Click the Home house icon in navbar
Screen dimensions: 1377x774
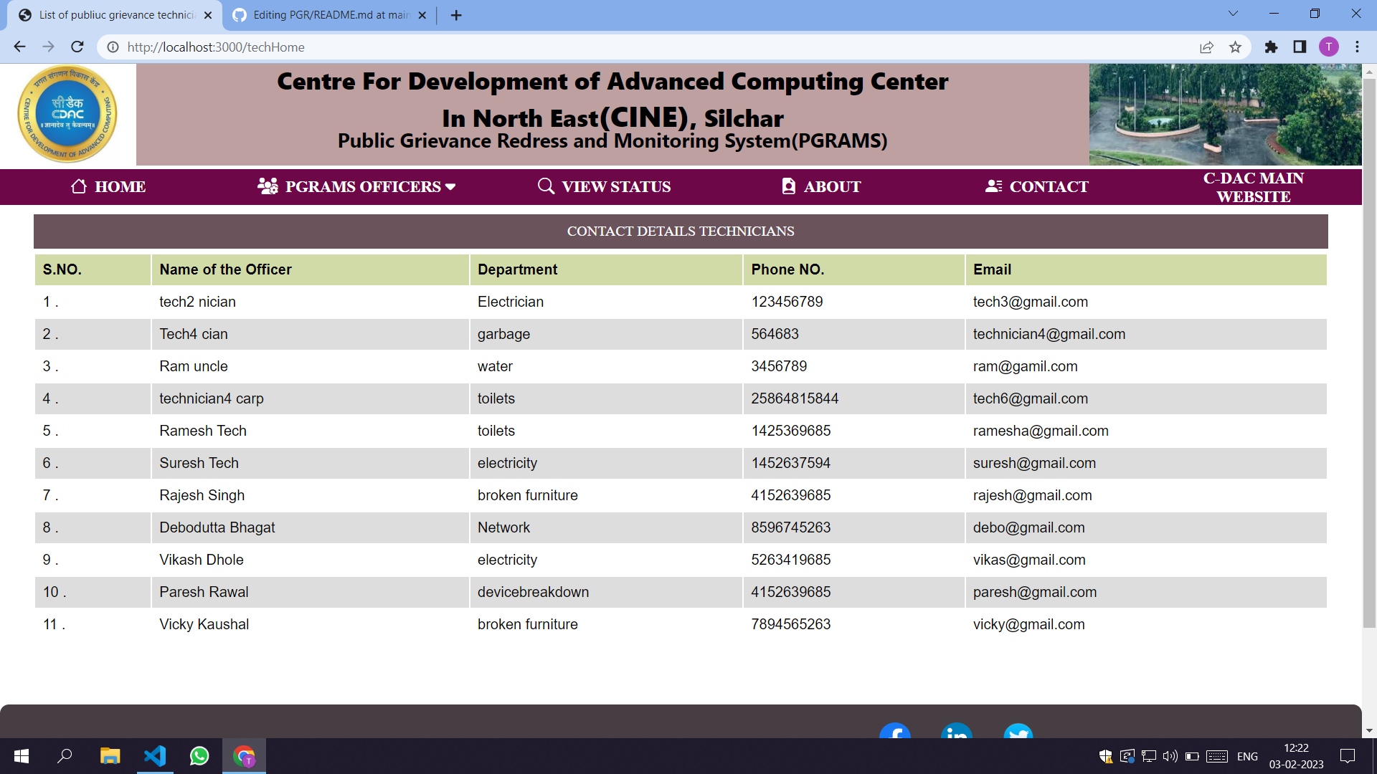click(79, 186)
